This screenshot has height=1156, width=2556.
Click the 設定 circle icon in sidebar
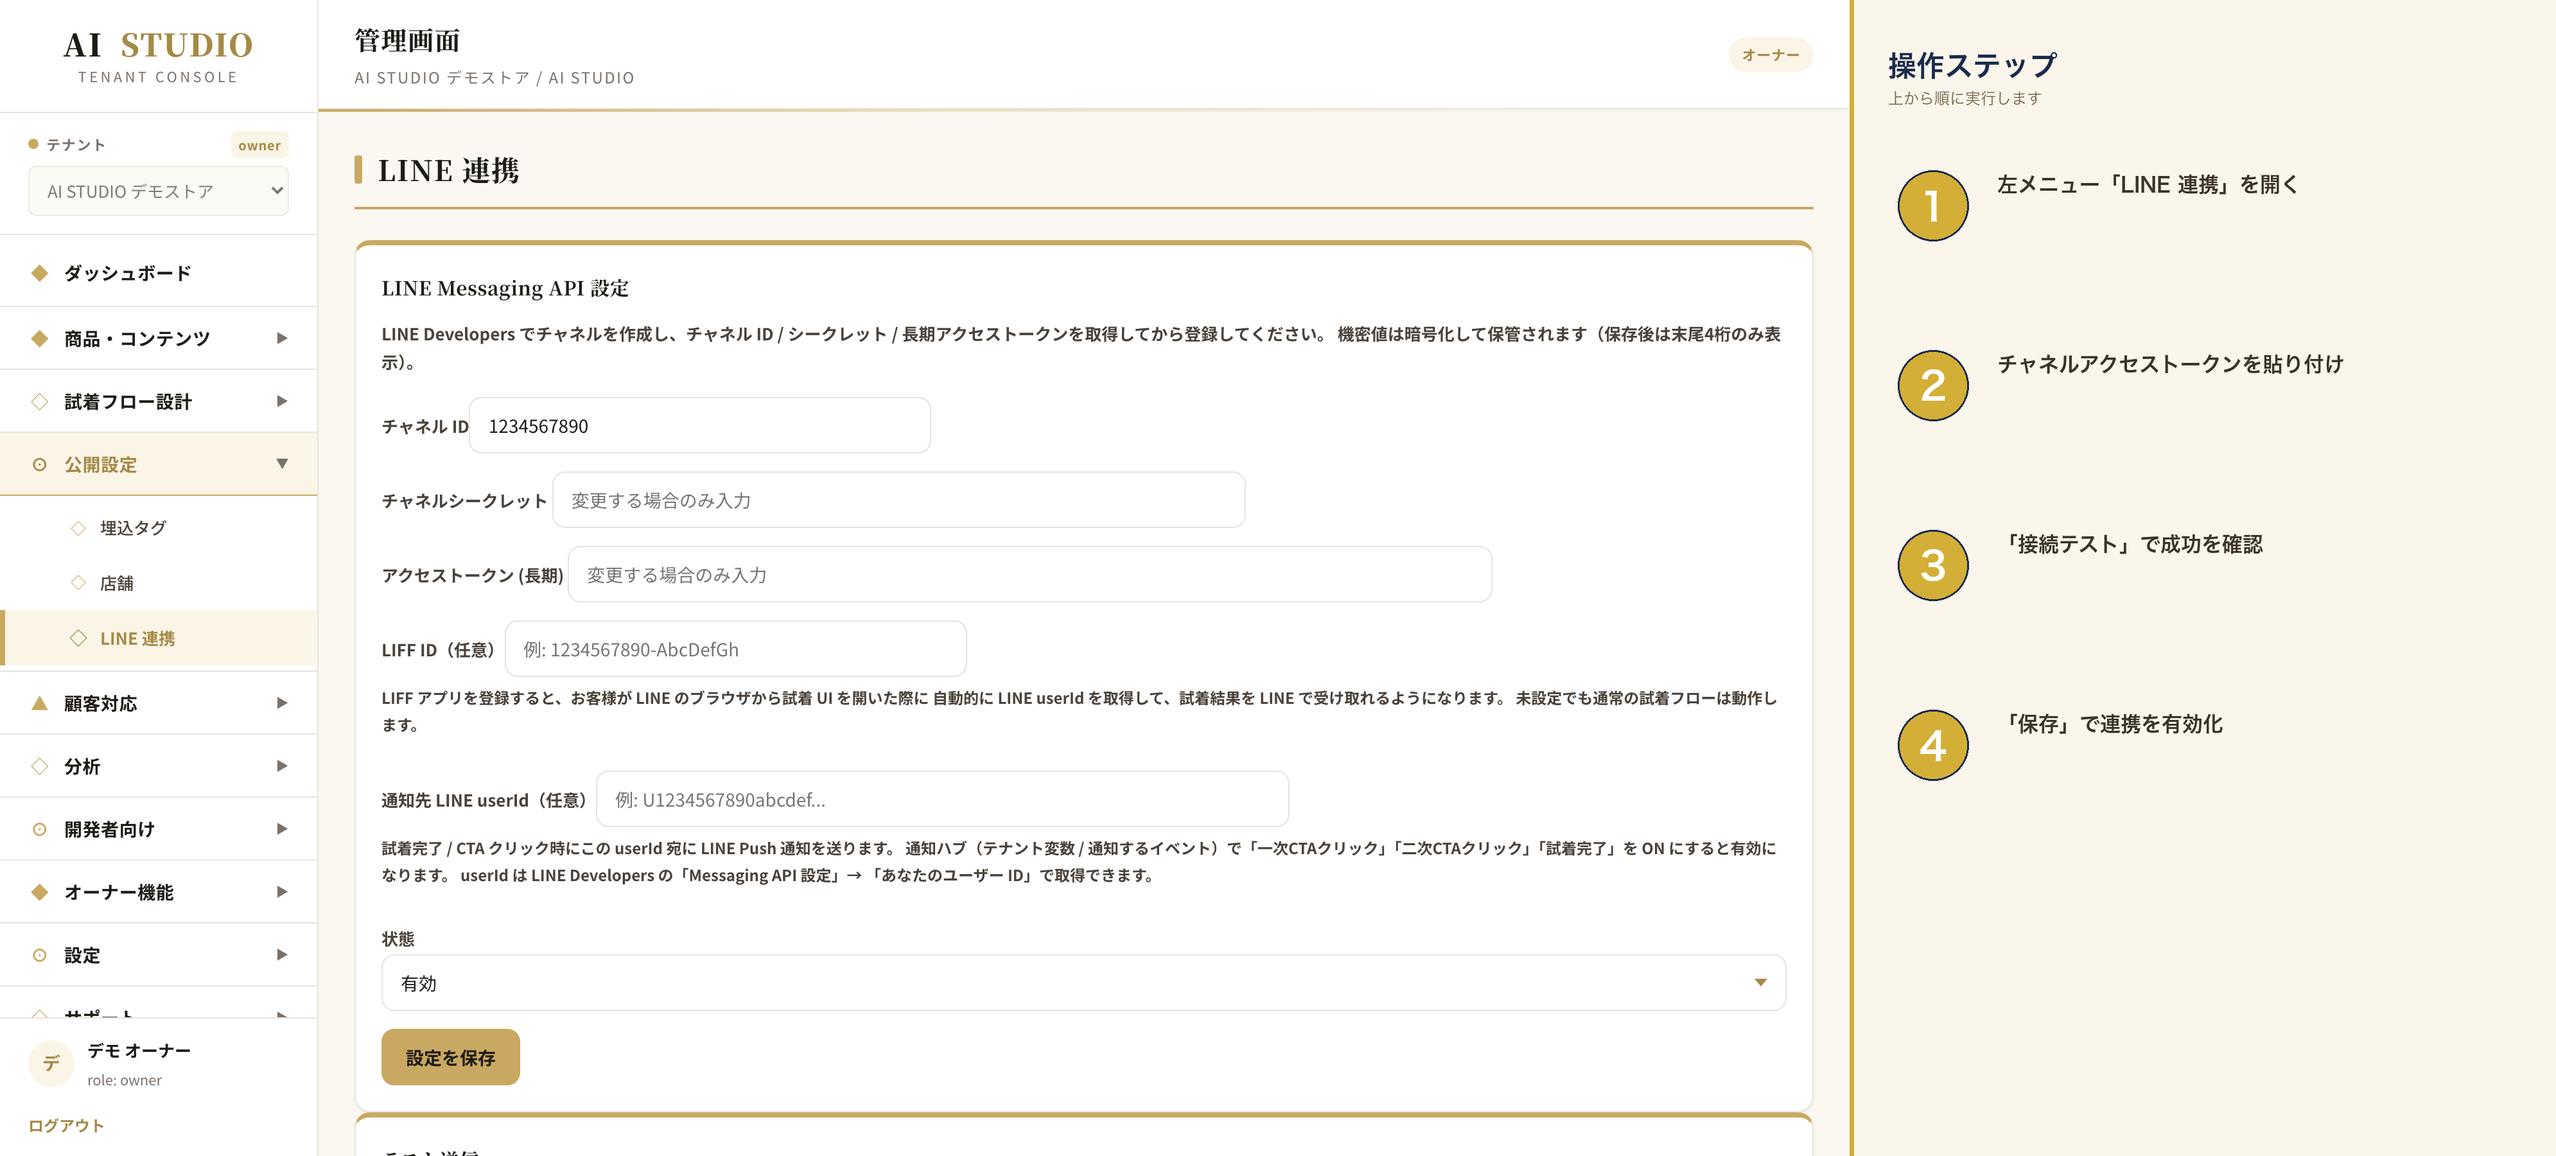pos(40,954)
